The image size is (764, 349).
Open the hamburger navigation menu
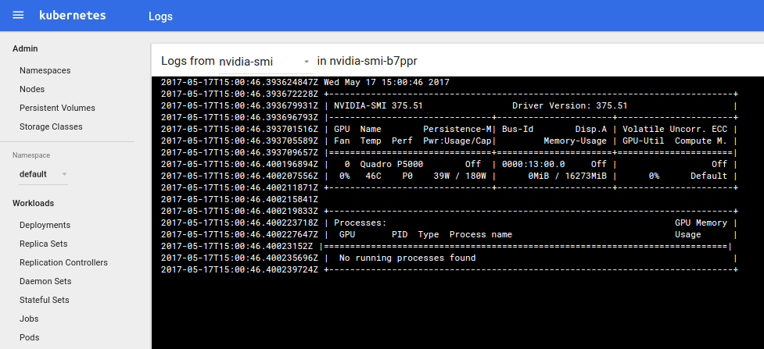point(18,15)
